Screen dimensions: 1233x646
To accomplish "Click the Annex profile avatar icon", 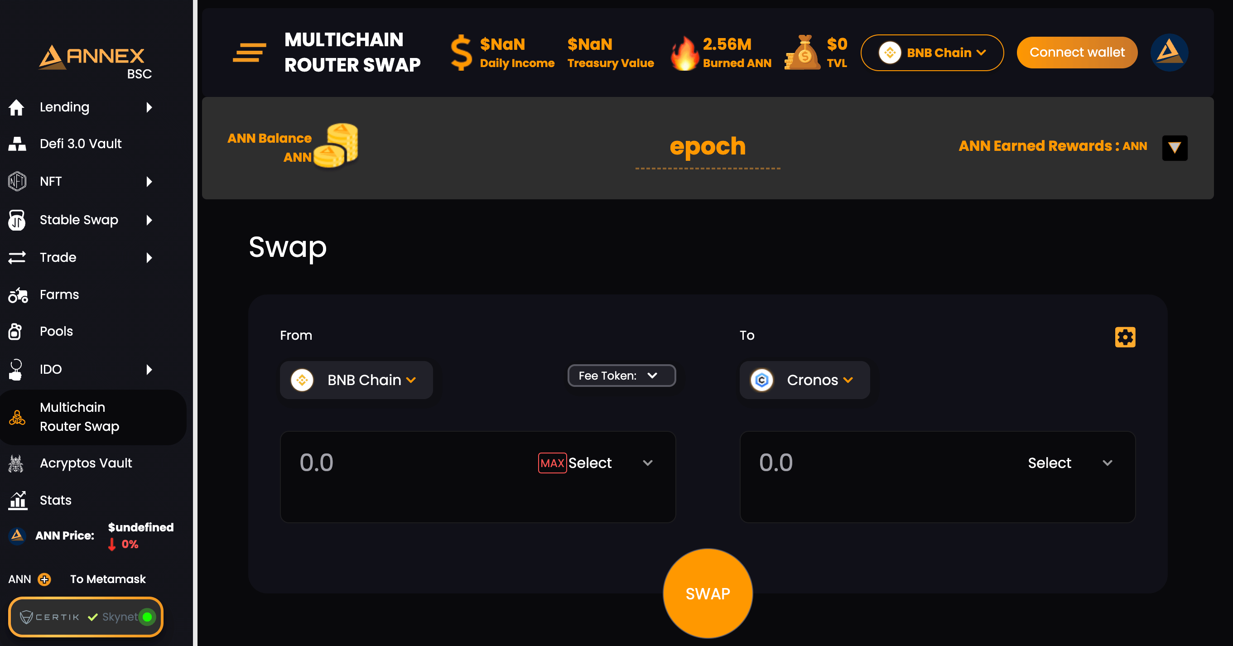I will pos(1169,52).
